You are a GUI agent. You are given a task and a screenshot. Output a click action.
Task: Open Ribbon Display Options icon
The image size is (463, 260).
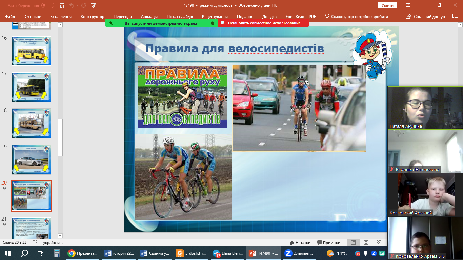point(408,5)
